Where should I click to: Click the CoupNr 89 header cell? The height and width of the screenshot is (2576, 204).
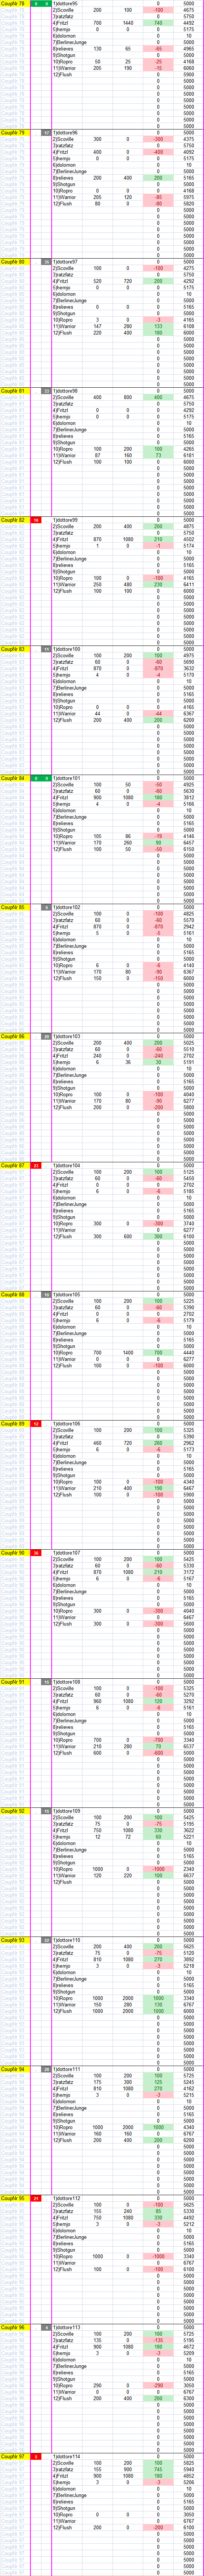coord(14,1423)
